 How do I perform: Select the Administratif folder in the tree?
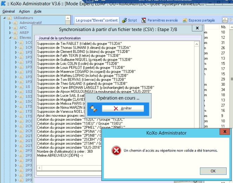point(31,23)
